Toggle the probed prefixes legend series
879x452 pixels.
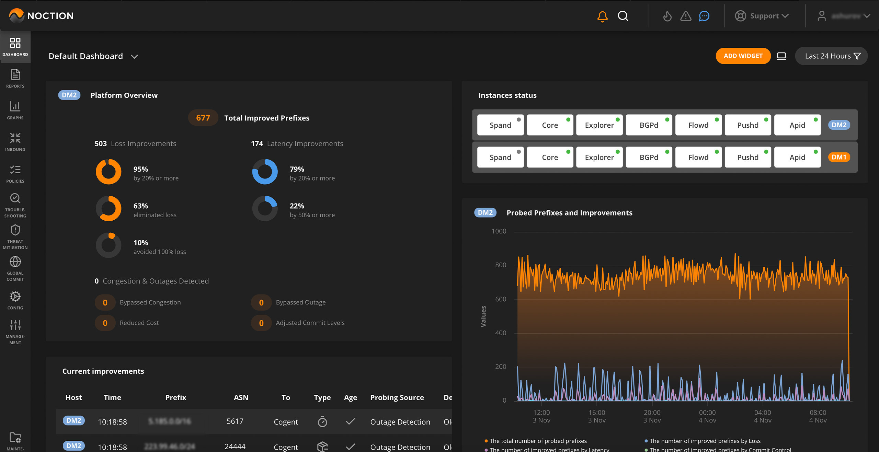coord(538,441)
